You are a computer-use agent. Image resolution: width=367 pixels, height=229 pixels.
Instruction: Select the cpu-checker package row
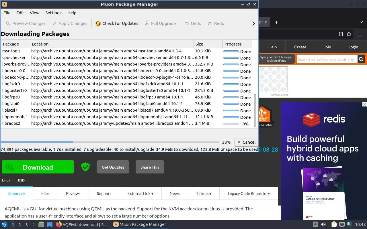(x=126, y=58)
